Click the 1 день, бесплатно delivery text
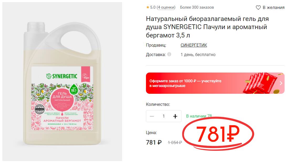Image resolution: width=288 pixels, height=165 pixels. [198, 55]
